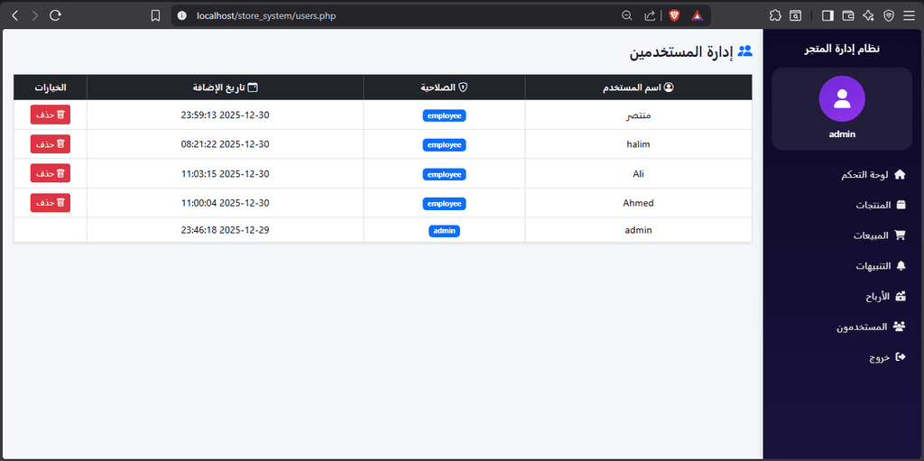Click the date 2025-12-30 11:00:04
Viewport: 924px width, 461px height.
coord(225,203)
